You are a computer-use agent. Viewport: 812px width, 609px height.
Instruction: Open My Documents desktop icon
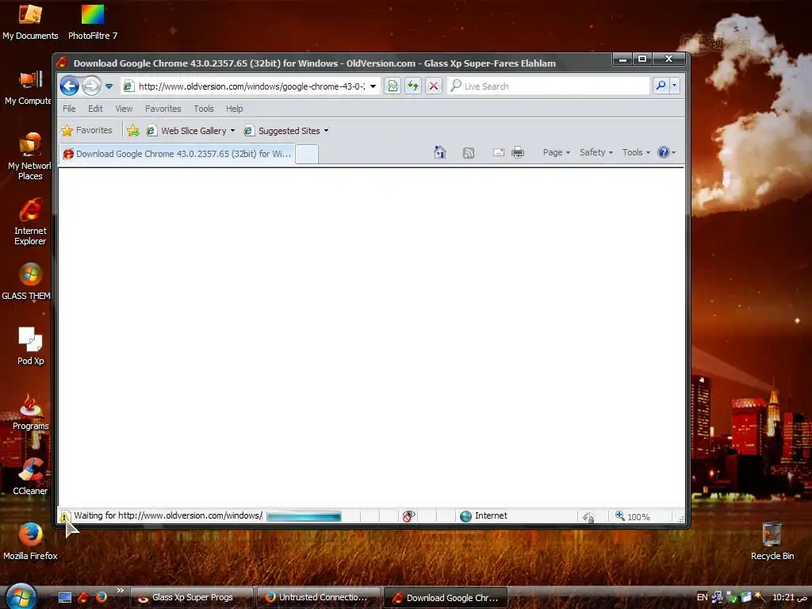pyautogui.click(x=30, y=21)
